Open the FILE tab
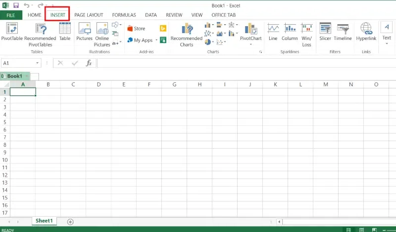The height and width of the screenshot is (232, 396). [x=11, y=15]
